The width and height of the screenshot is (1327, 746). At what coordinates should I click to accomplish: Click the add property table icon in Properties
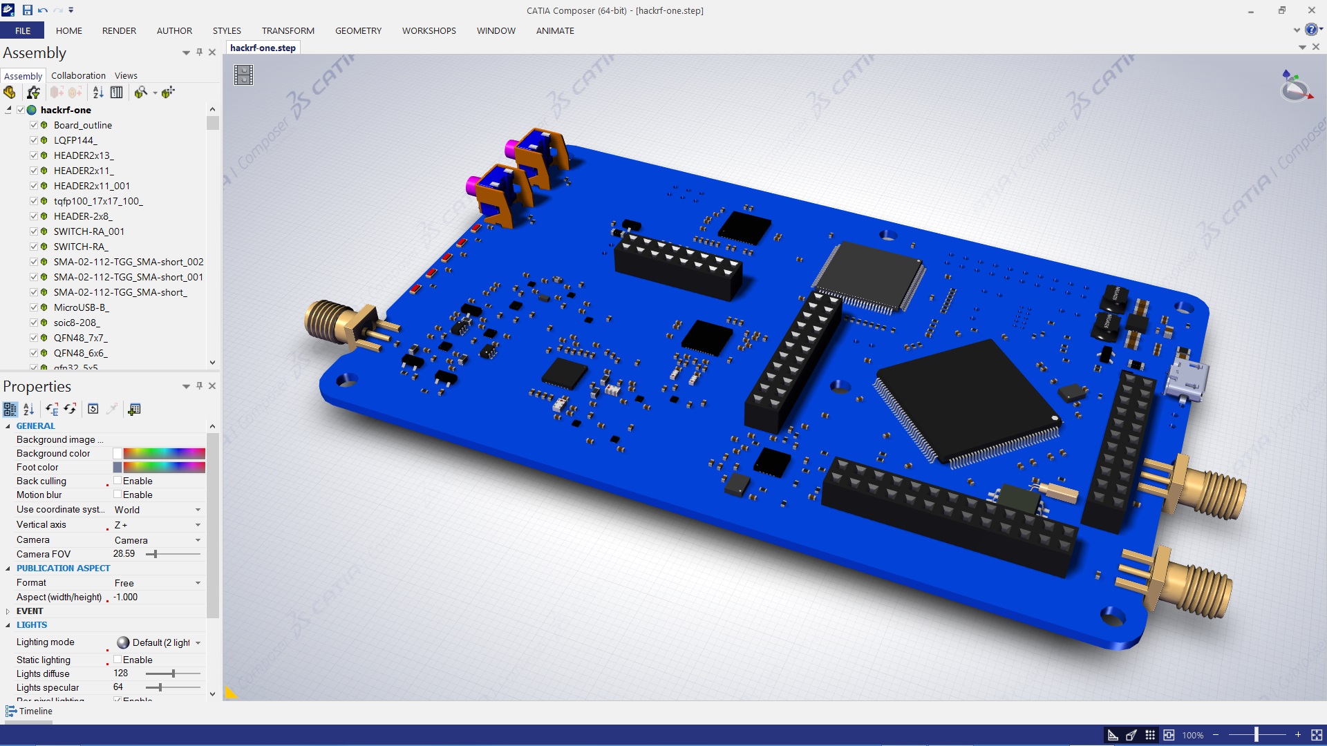pyautogui.click(x=134, y=409)
